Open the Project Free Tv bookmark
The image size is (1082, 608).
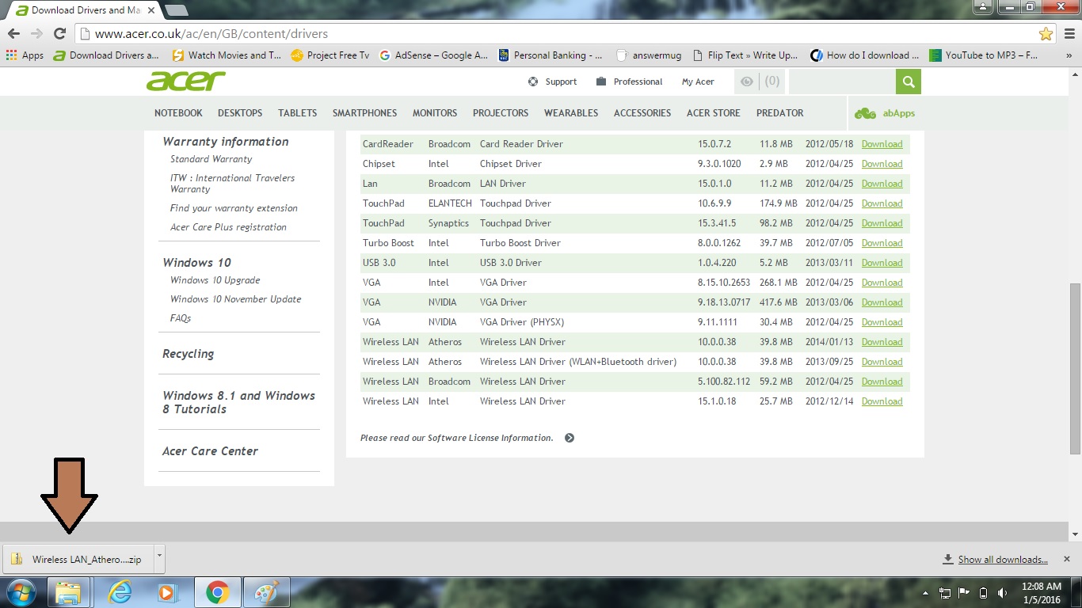click(x=330, y=55)
